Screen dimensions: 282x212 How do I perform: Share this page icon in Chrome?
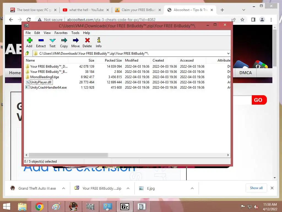point(234,20)
